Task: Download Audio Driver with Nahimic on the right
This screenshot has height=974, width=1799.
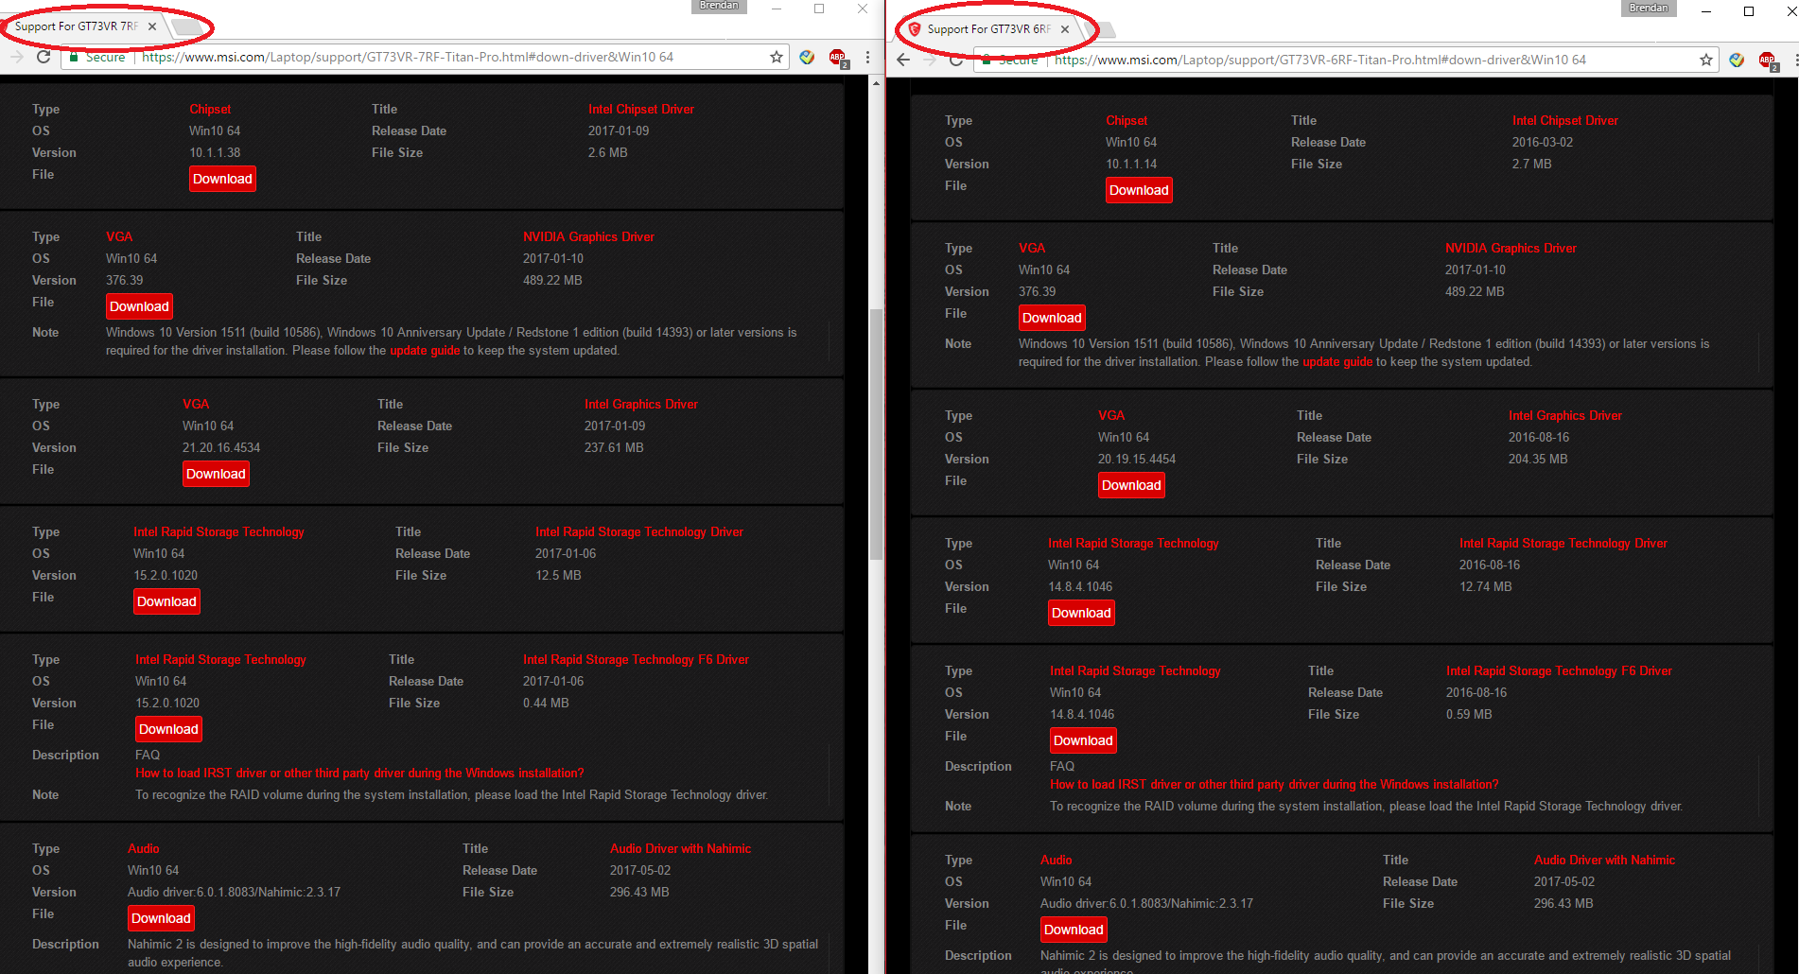Action: (x=1074, y=930)
